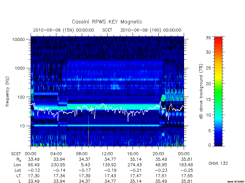Screen dimensions: 245x183
Task: Click the SCET row label below the plot
Action: click(16, 154)
